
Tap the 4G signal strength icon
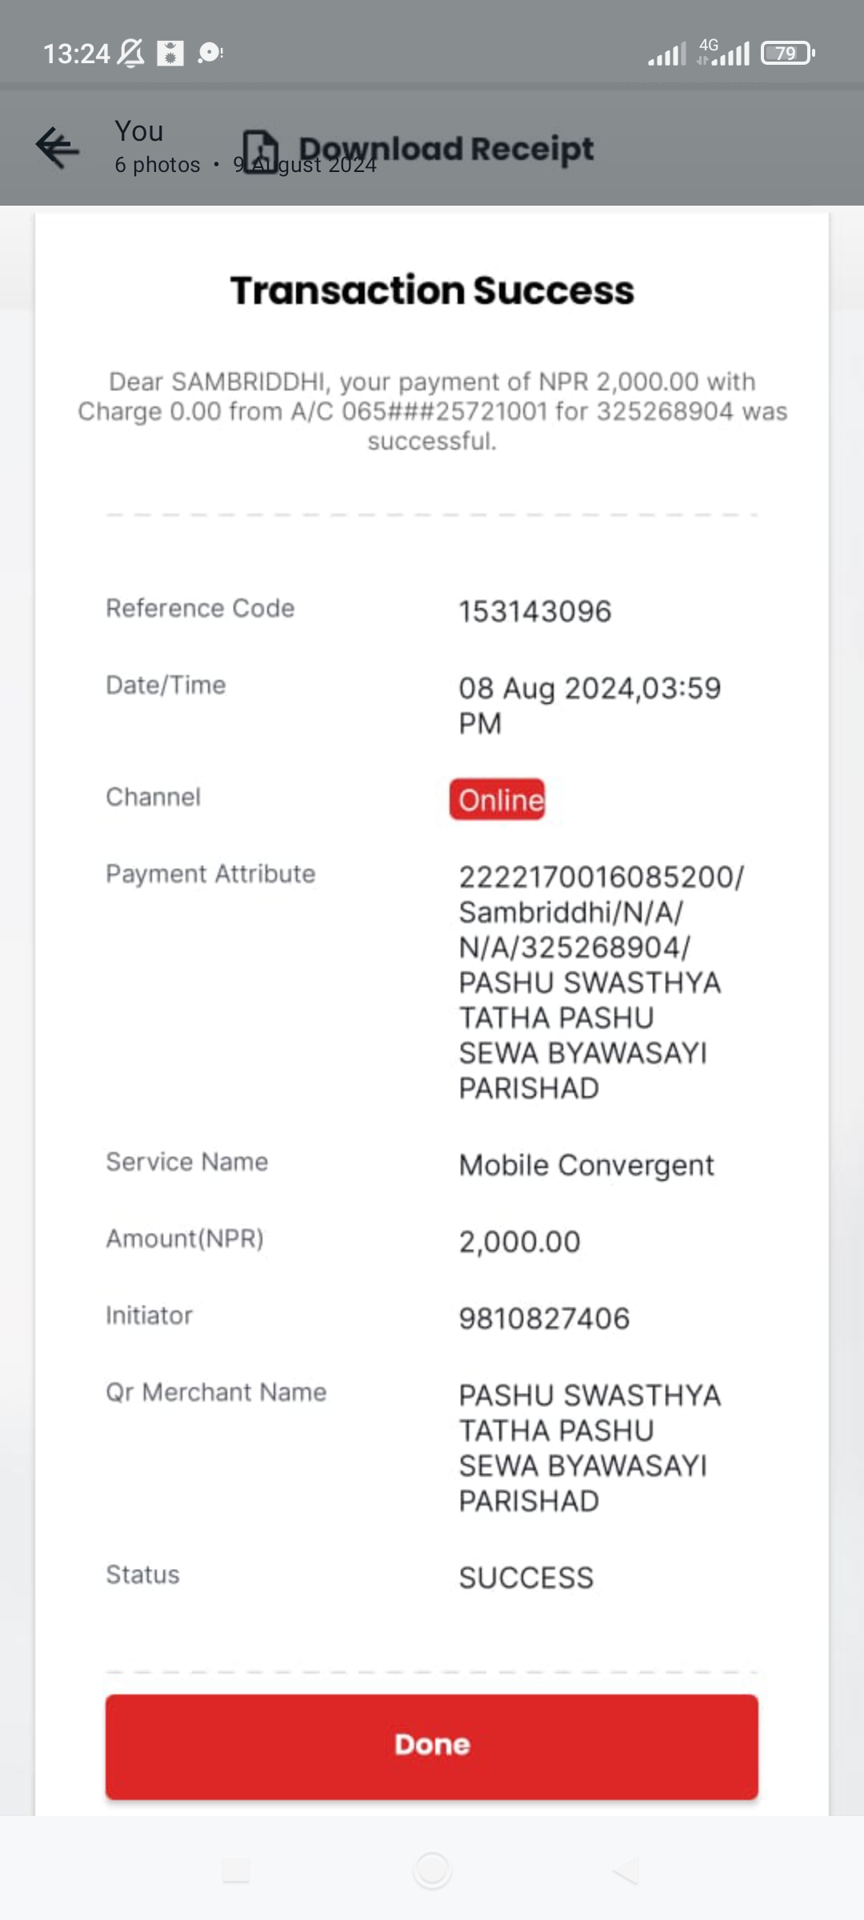tap(723, 52)
